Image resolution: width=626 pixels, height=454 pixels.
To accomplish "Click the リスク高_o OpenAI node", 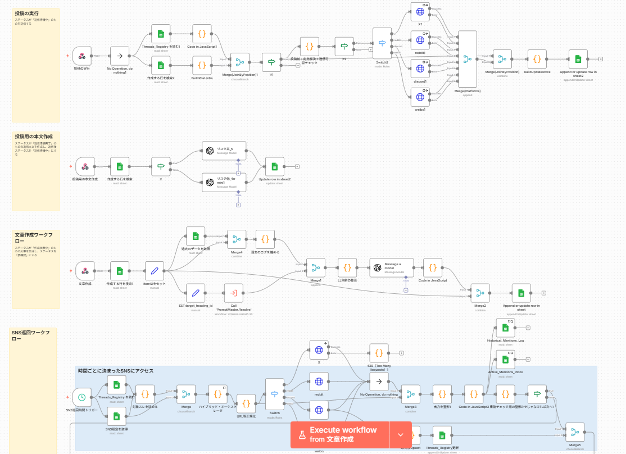I will (x=224, y=151).
